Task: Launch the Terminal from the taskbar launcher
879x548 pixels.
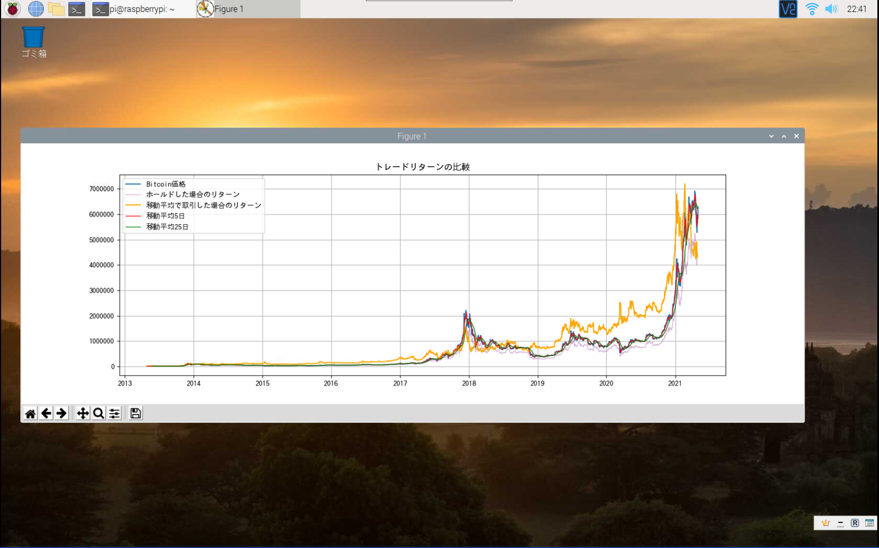Action: click(x=77, y=9)
